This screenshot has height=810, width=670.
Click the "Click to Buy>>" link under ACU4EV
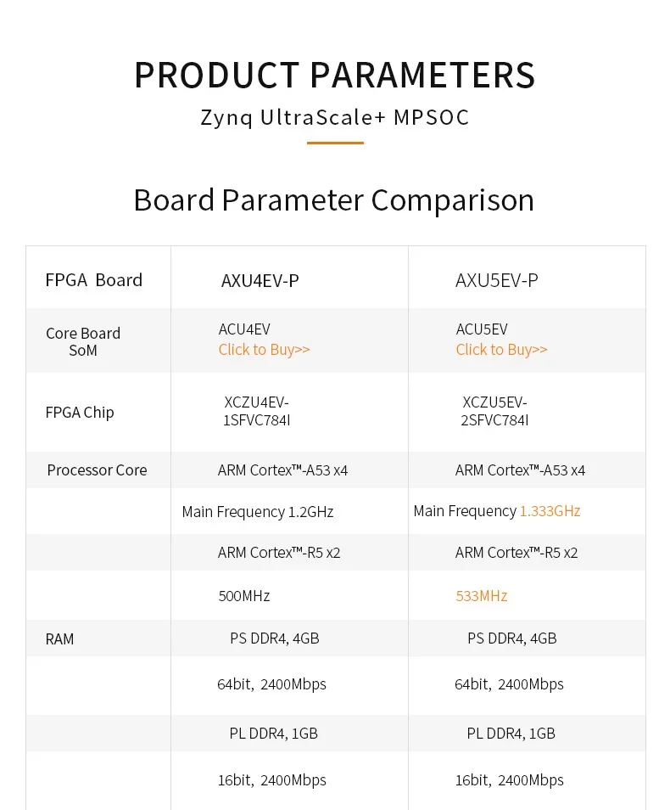[x=264, y=350]
